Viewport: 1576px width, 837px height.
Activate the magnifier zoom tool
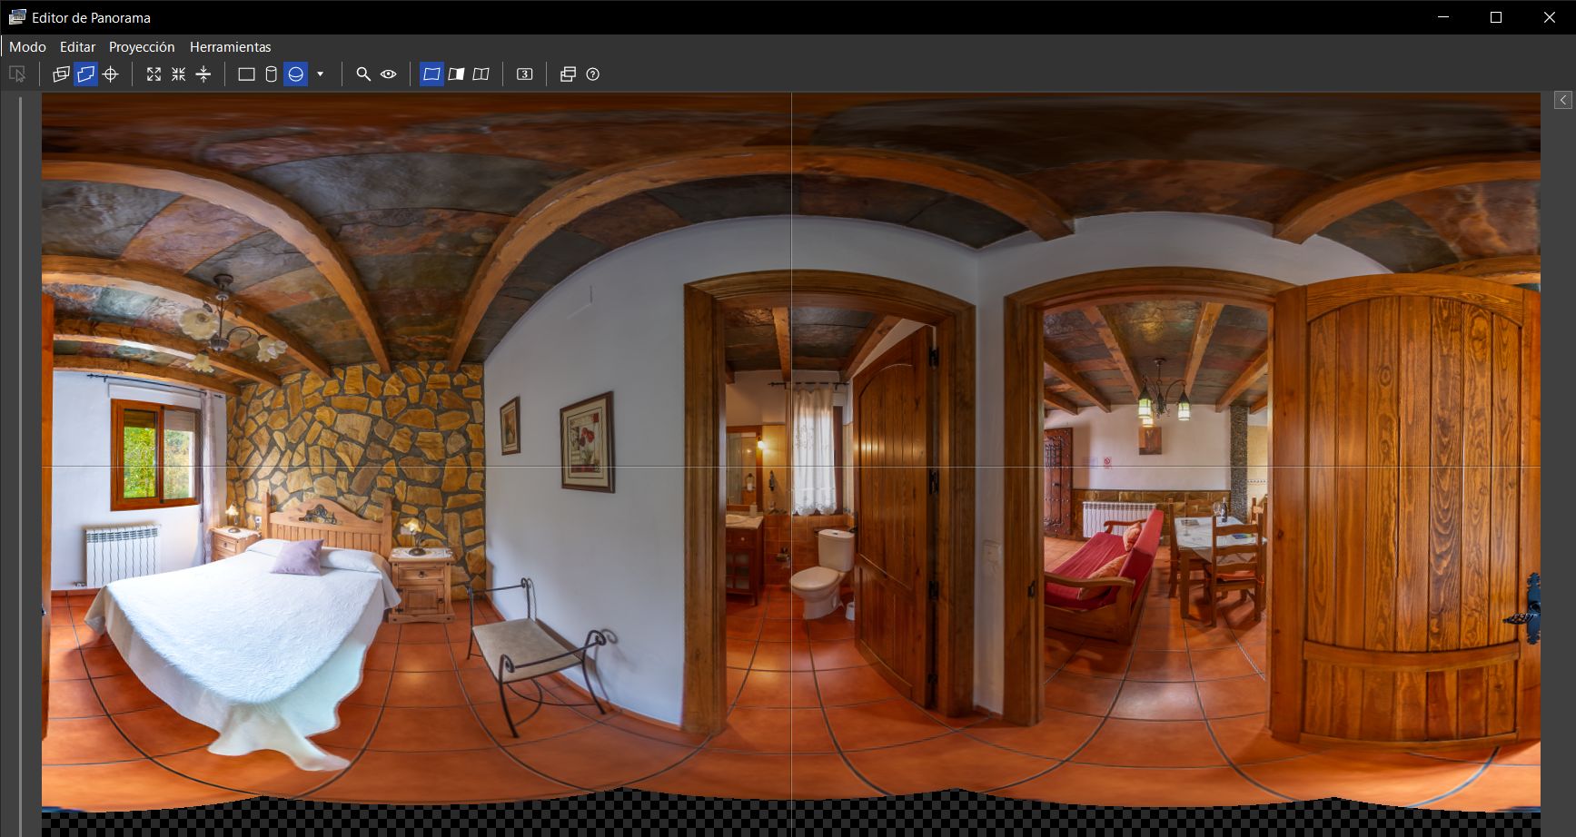tap(363, 74)
